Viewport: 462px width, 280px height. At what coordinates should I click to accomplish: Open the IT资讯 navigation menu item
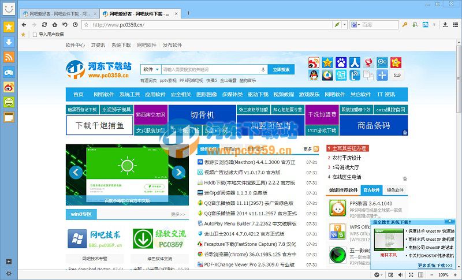[386, 95]
